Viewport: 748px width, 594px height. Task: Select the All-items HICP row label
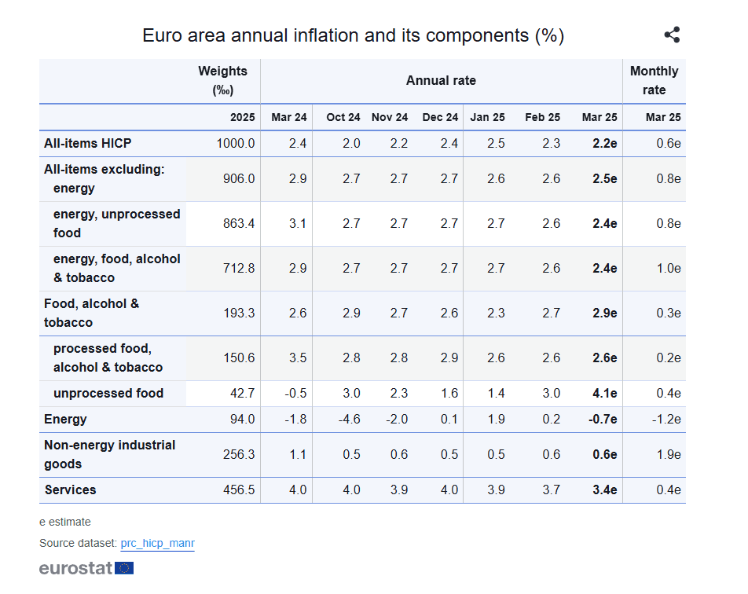88,143
